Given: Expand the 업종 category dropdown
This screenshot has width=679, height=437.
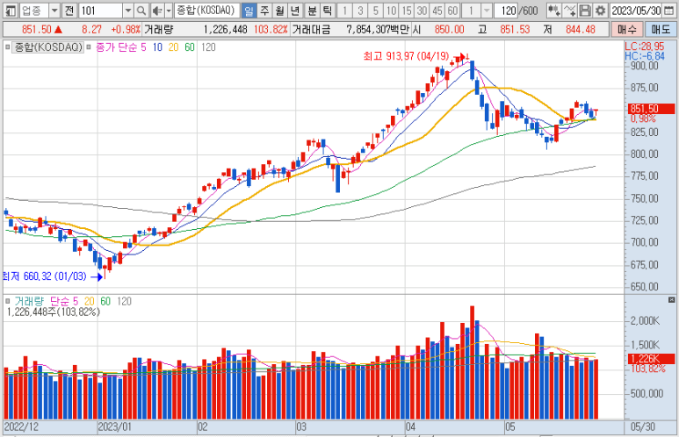Looking at the screenshot, I should tap(55, 11).
